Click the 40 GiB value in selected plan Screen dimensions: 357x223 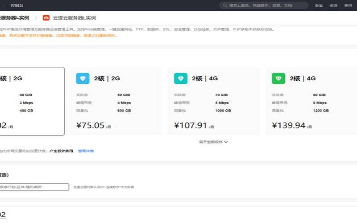(x=26, y=95)
